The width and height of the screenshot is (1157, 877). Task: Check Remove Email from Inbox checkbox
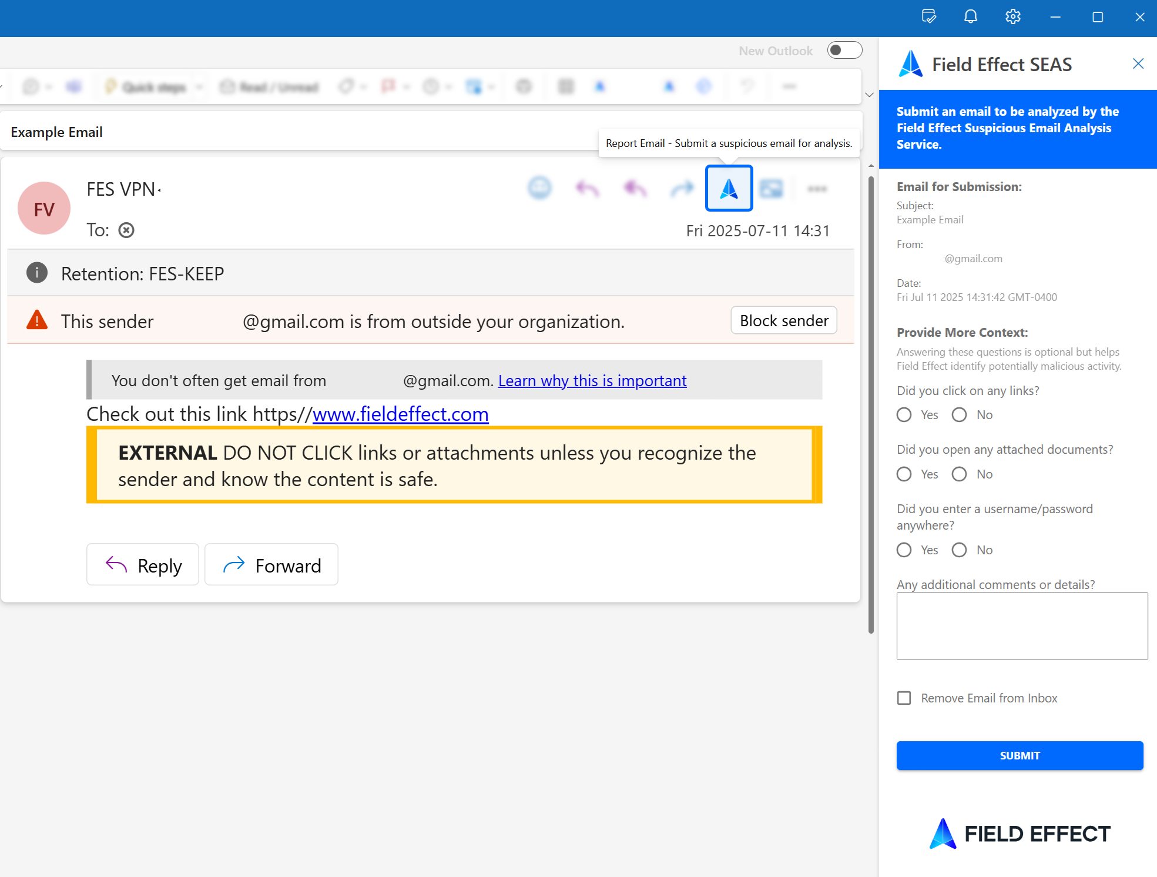pos(904,698)
